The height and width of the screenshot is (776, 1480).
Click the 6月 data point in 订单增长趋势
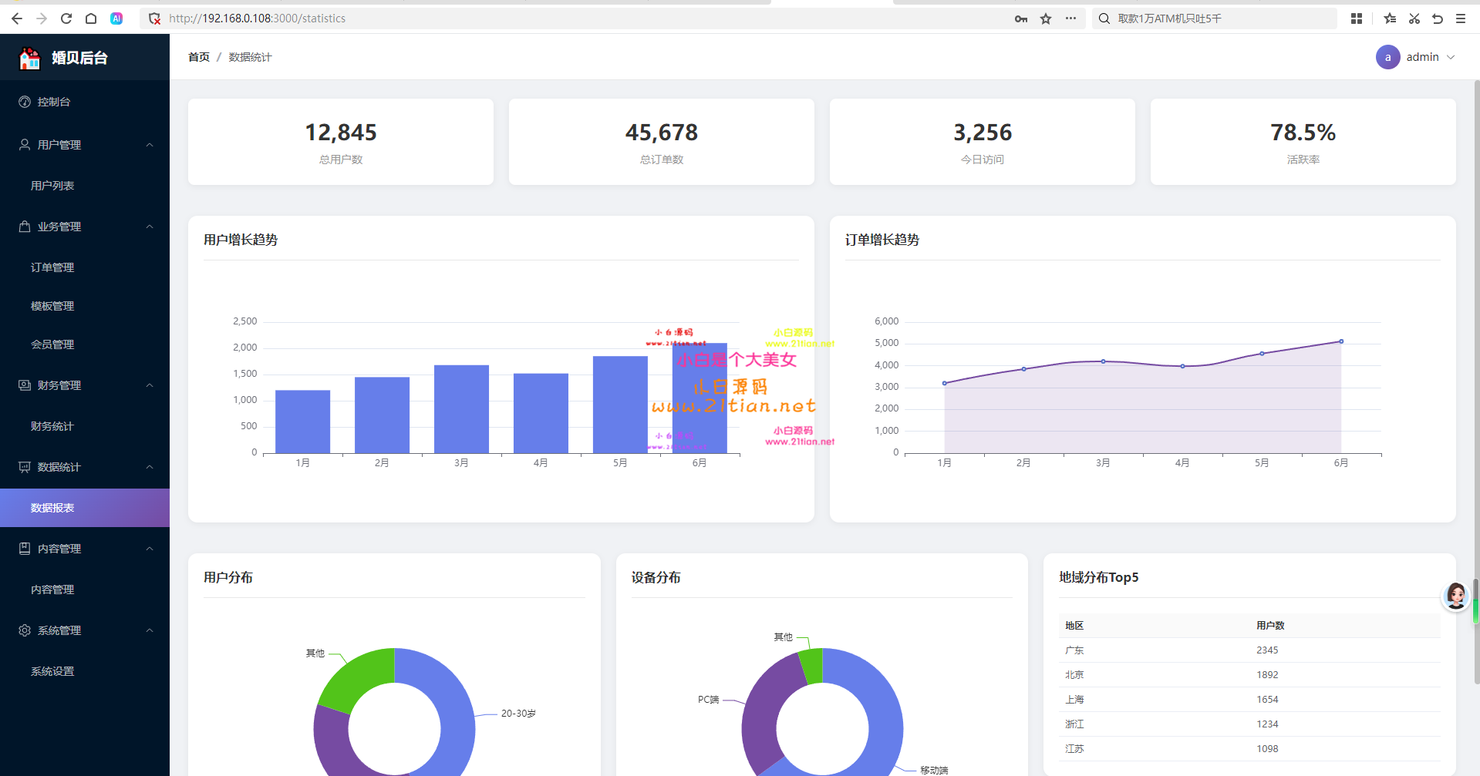(x=1341, y=341)
